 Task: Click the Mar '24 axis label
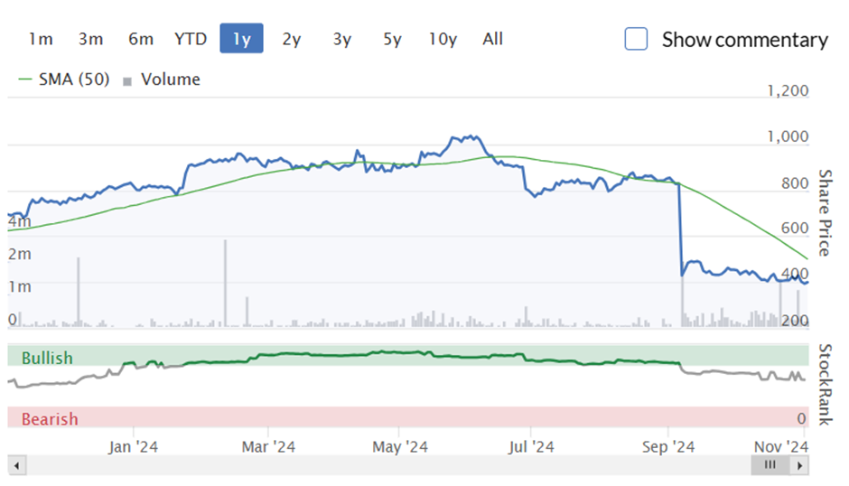pos(268,446)
